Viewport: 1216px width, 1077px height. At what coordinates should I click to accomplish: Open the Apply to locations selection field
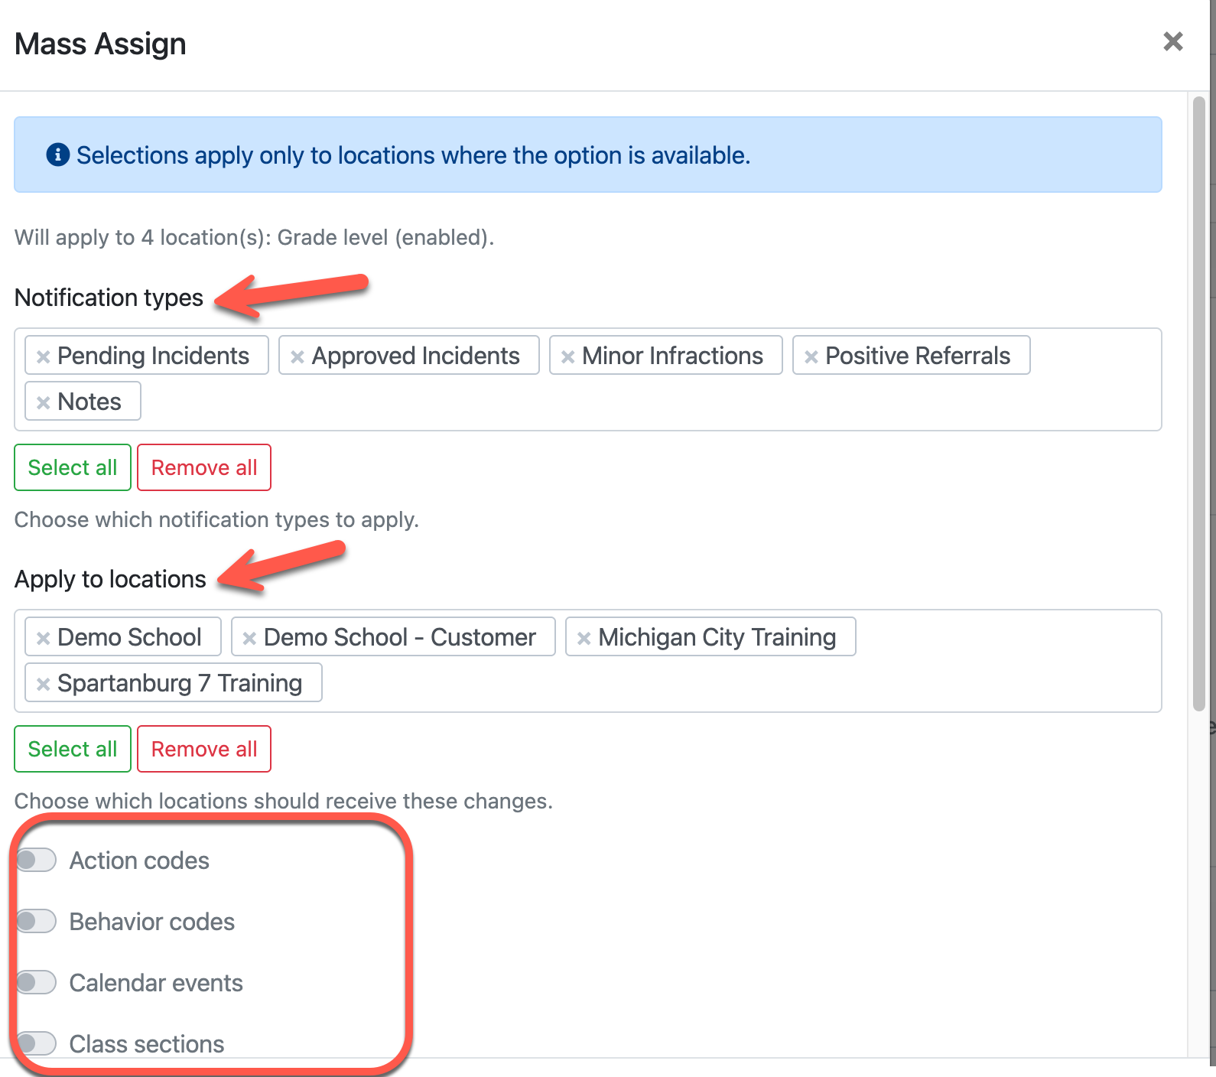click(x=688, y=684)
